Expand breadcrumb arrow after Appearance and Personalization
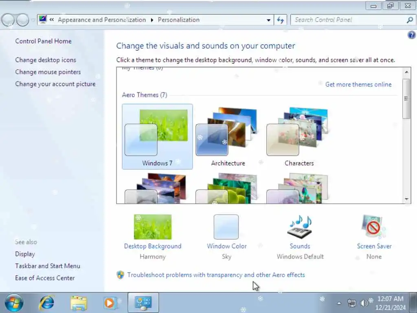 (152, 20)
